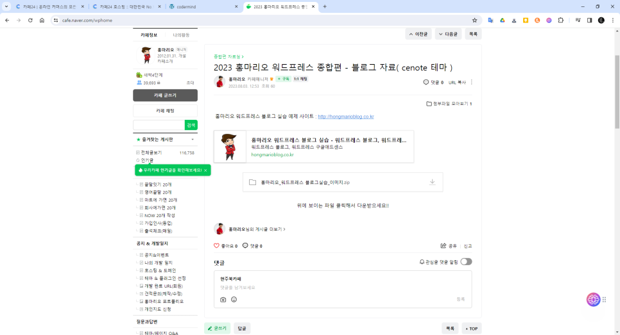
Task: Click the comment bubble icon near title
Action: click(426, 82)
